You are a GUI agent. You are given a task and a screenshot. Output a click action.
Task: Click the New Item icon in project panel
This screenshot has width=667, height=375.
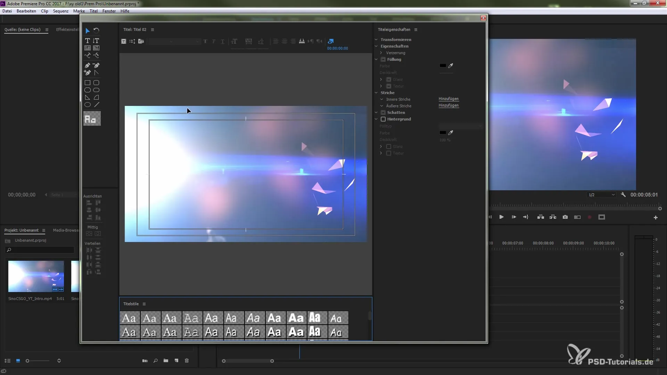[176, 361]
